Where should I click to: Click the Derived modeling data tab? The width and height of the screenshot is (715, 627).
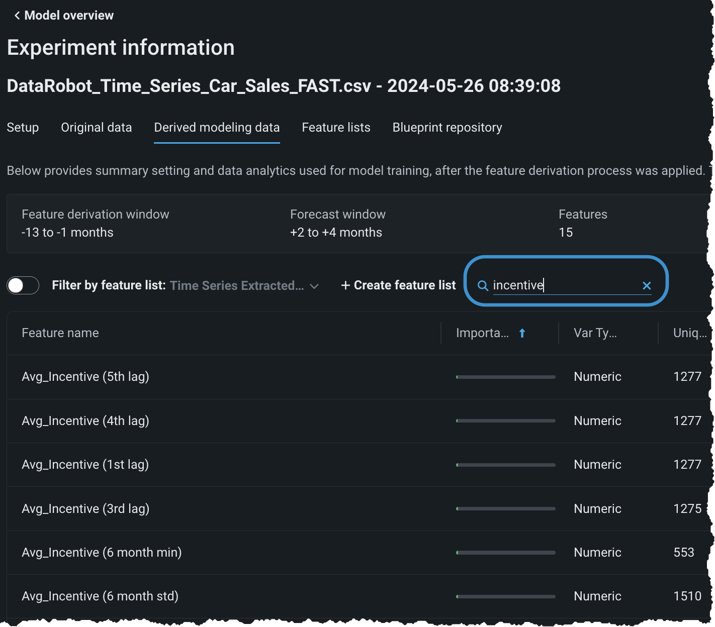217,128
